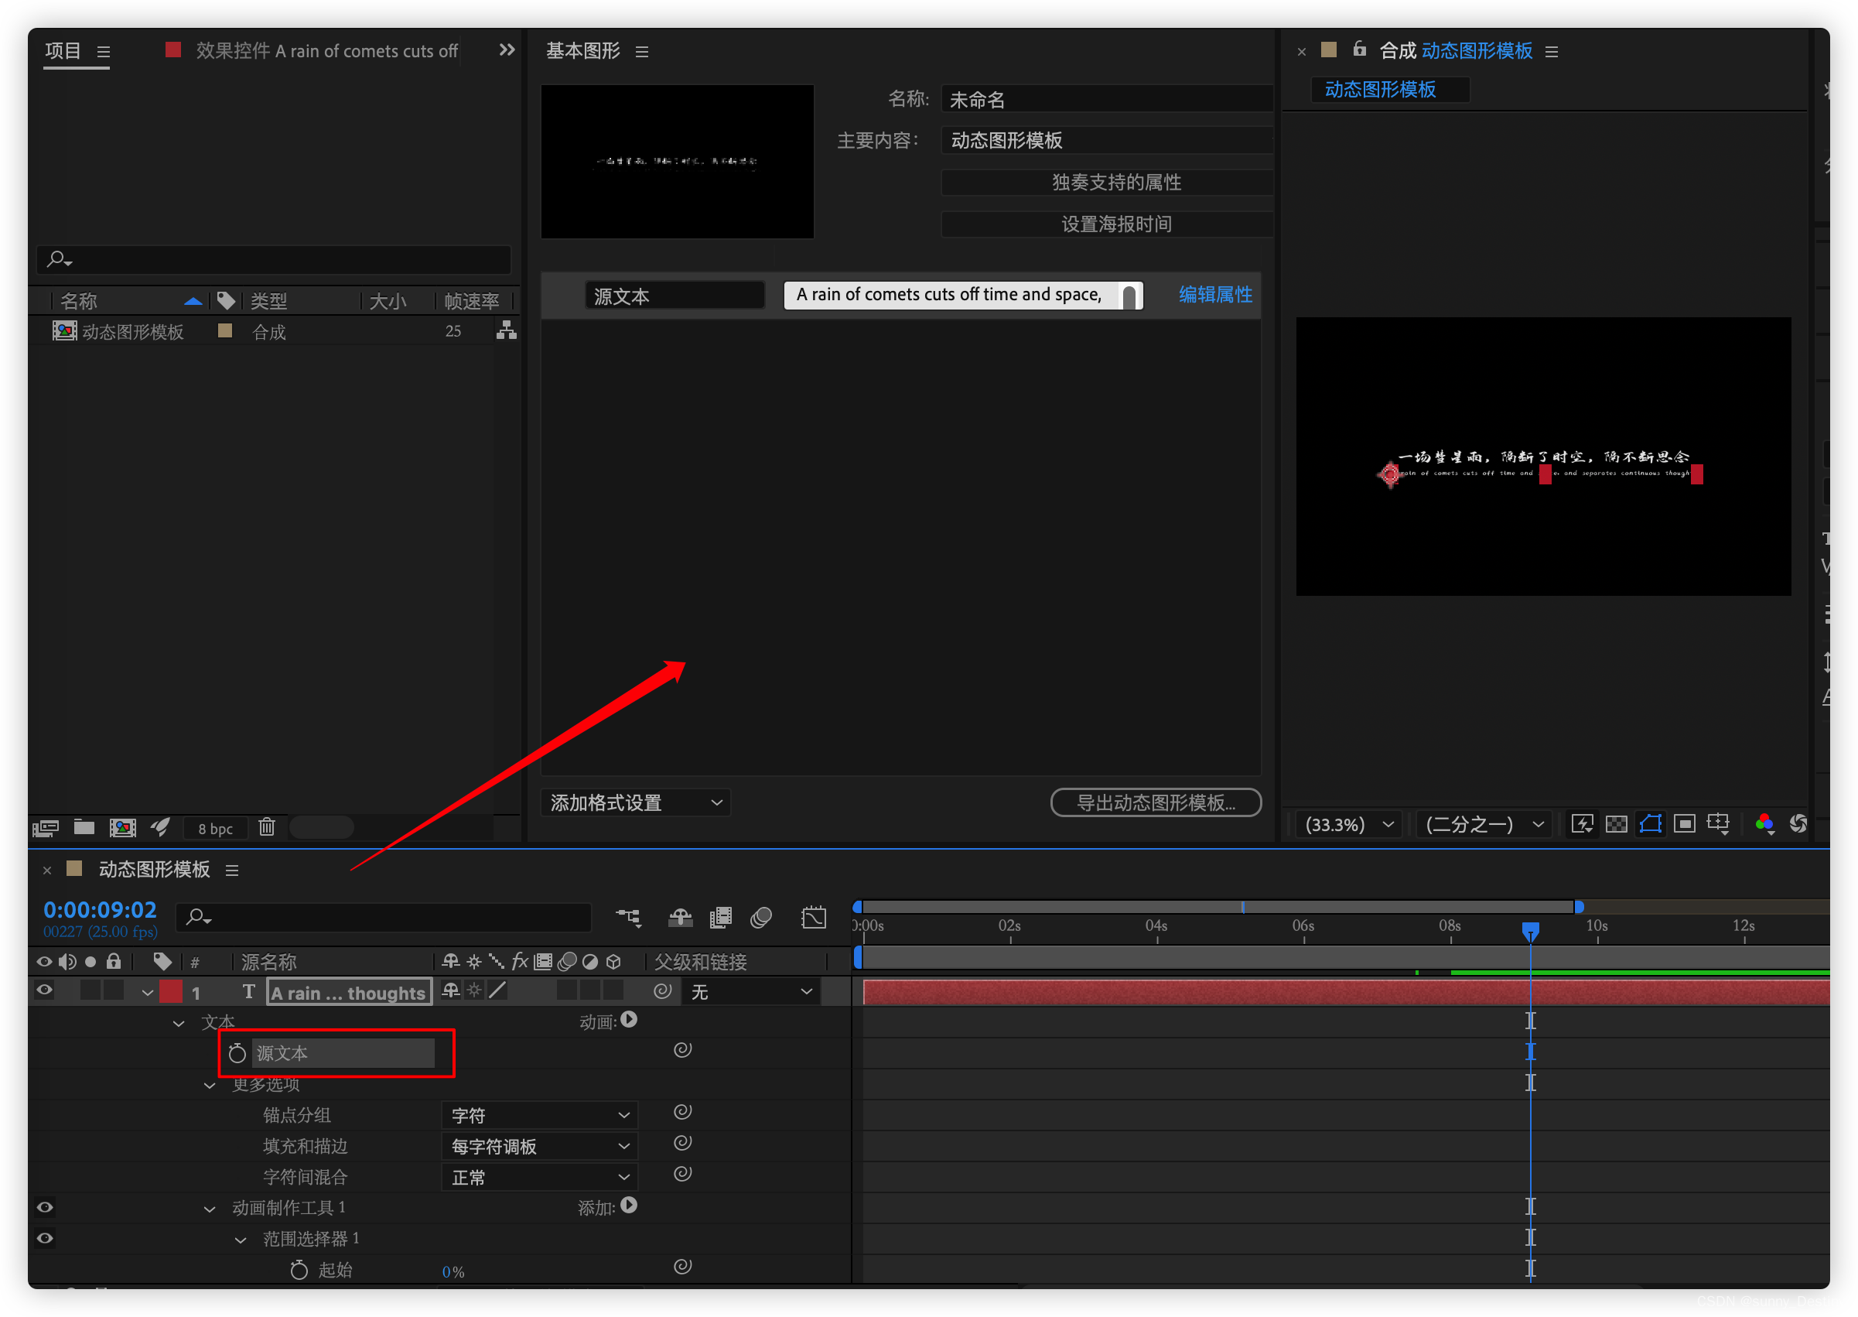Screen dimensions: 1858x1317
Task: Open the resolution dropdown 二分之一
Action: tap(1484, 825)
